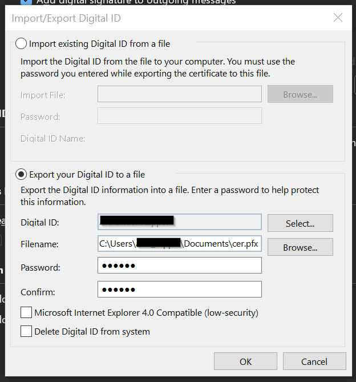Click the Import File text field

point(180,94)
